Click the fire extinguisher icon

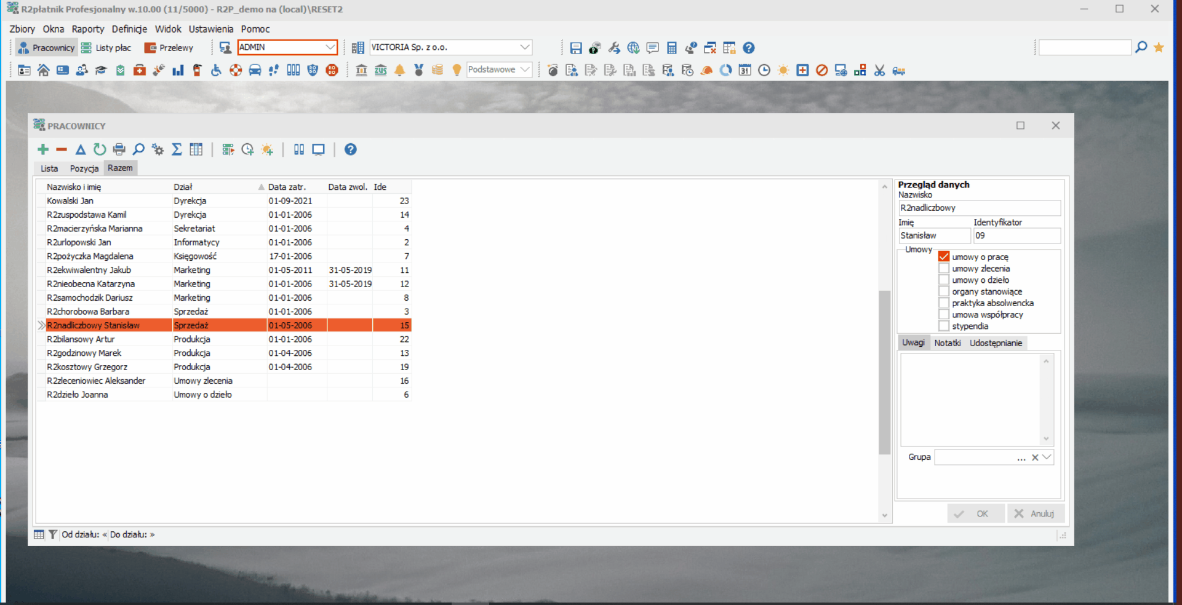[x=197, y=70]
